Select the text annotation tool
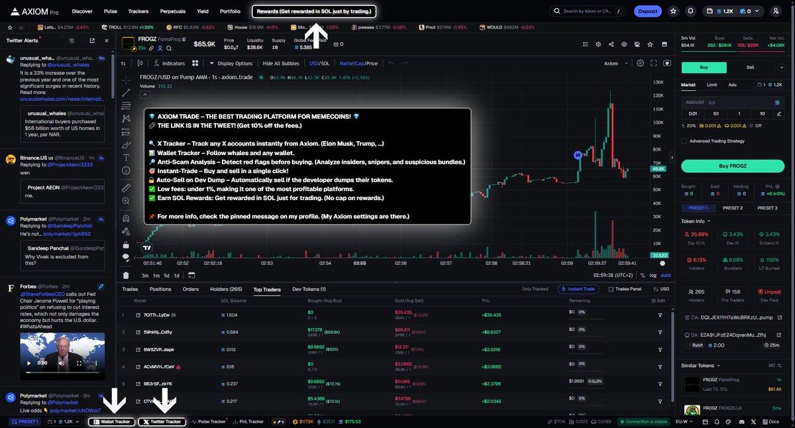 click(x=126, y=158)
